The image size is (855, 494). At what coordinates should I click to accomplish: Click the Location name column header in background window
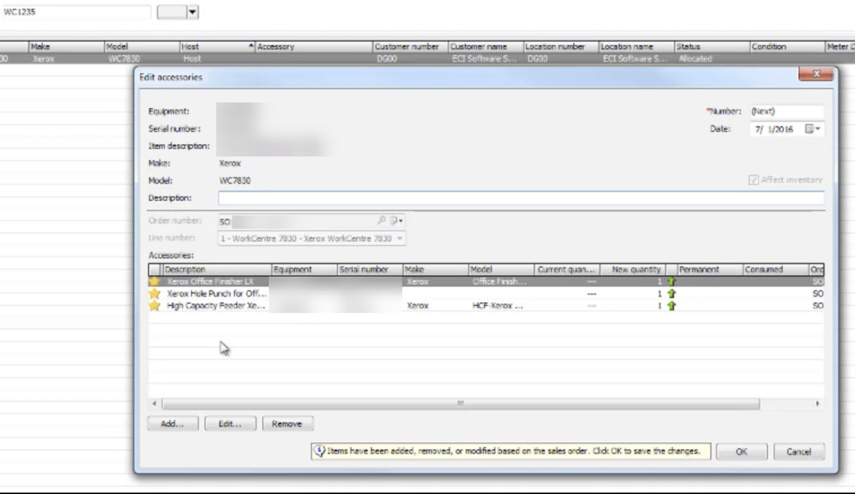(x=636, y=47)
